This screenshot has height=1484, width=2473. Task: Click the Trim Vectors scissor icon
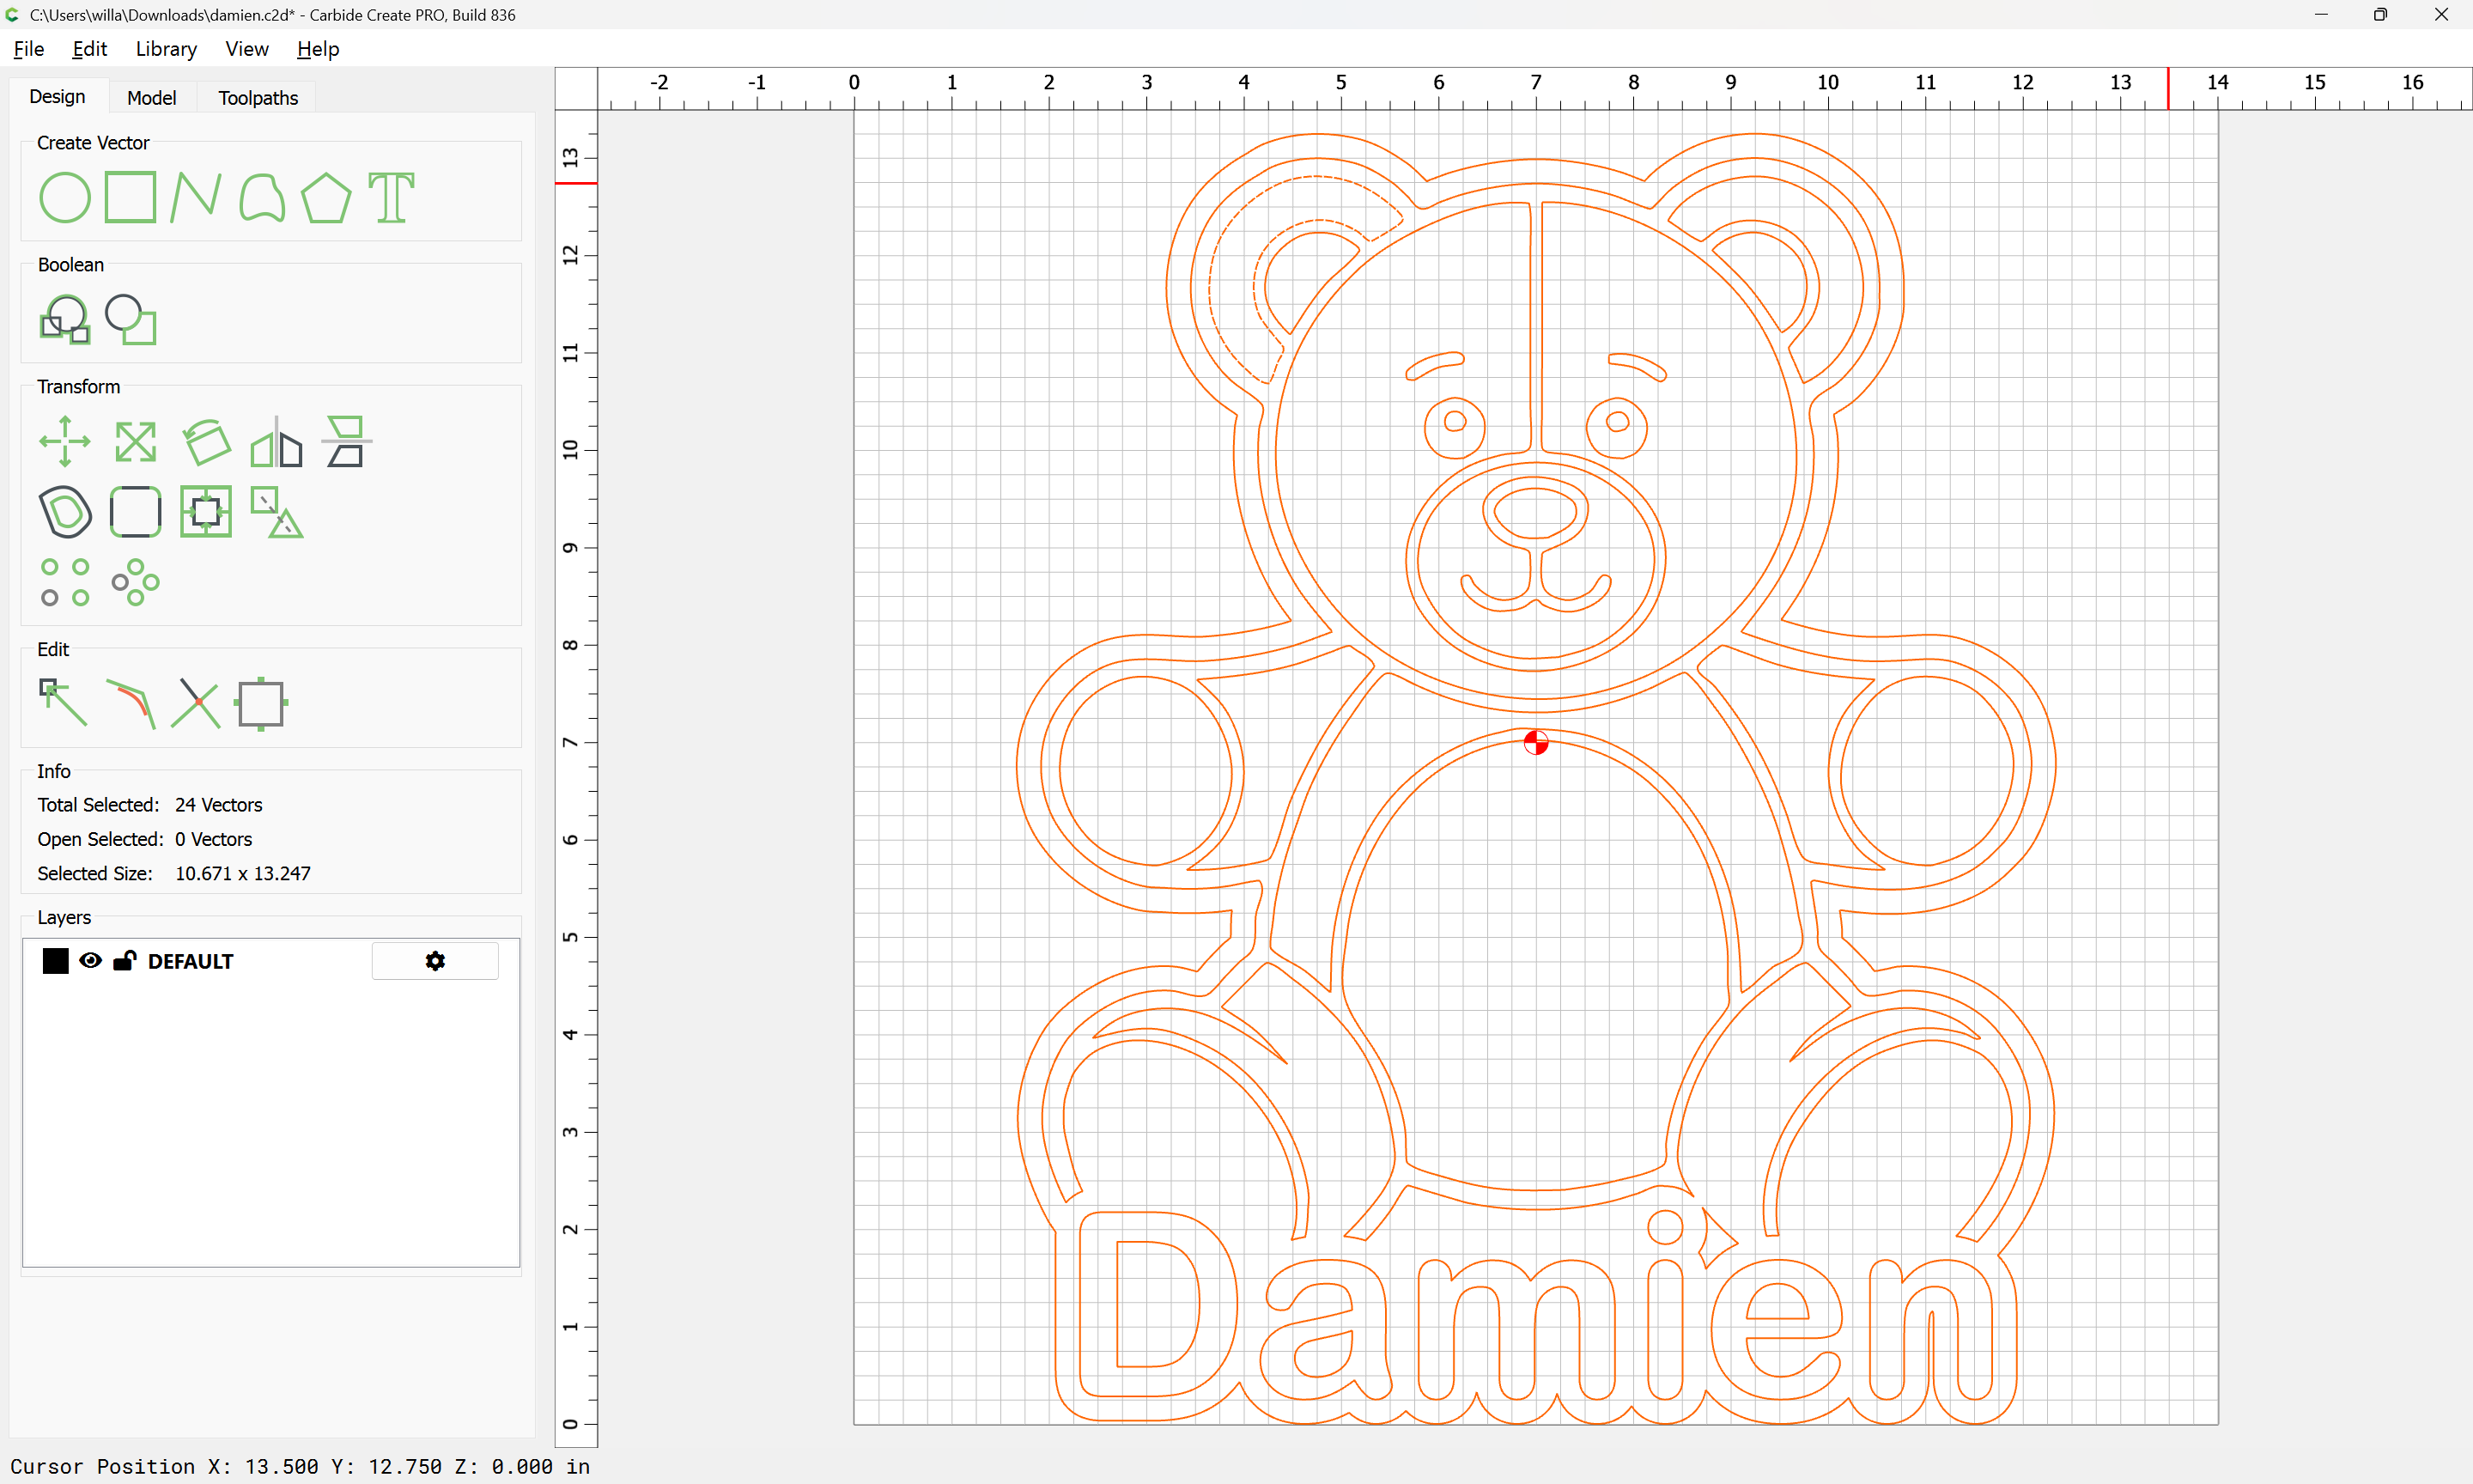pyautogui.click(x=196, y=703)
